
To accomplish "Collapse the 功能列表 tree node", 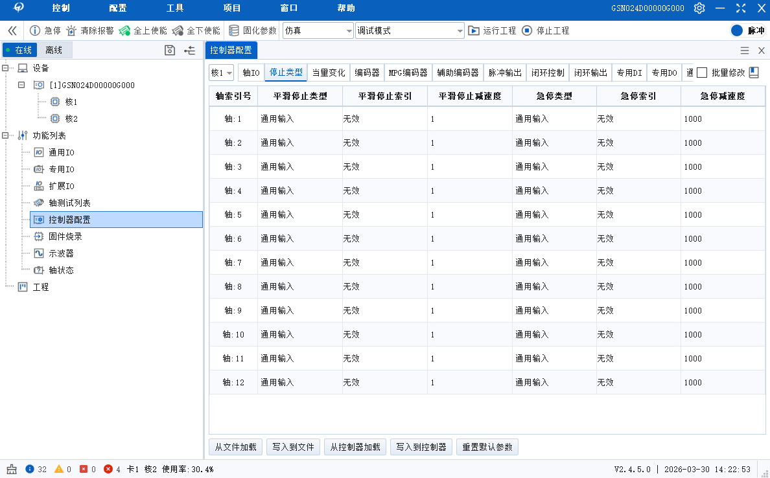I will [x=6, y=135].
